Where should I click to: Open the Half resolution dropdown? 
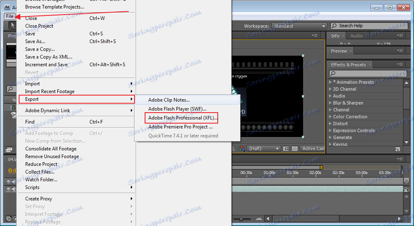tap(264, 149)
